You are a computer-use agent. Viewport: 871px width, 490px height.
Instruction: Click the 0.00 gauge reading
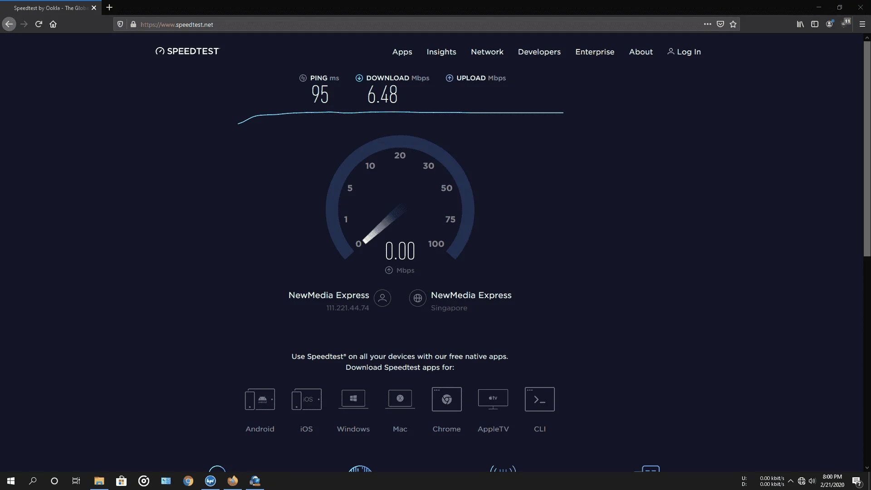click(x=400, y=251)
